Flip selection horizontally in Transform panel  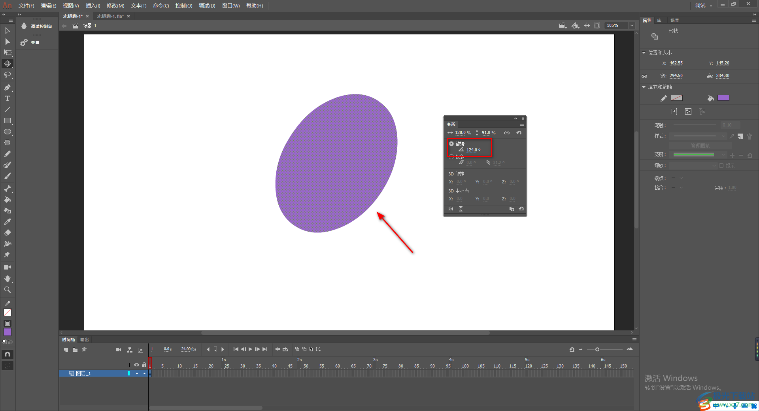[451, 209]
